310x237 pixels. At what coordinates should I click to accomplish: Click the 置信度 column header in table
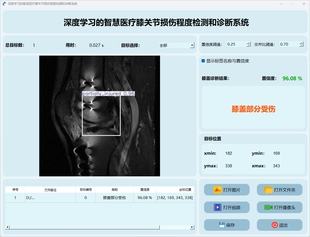(145, 190)
